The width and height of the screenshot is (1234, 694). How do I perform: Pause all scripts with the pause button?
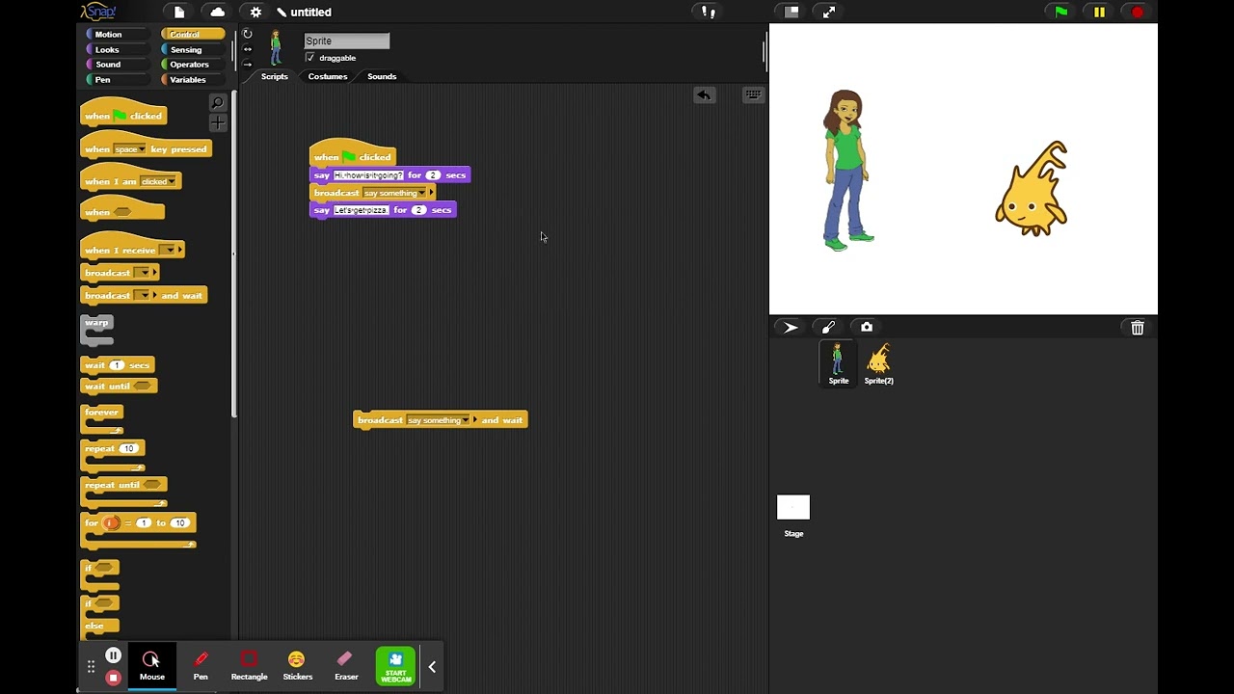[1099, 12]
